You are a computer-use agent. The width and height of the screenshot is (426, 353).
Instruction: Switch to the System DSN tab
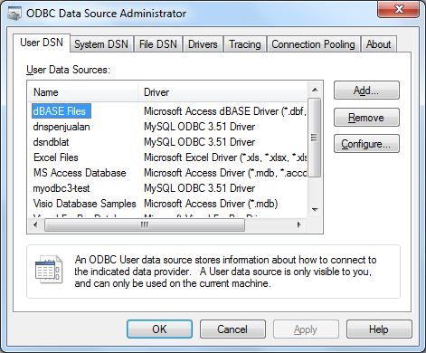(101, 44)
